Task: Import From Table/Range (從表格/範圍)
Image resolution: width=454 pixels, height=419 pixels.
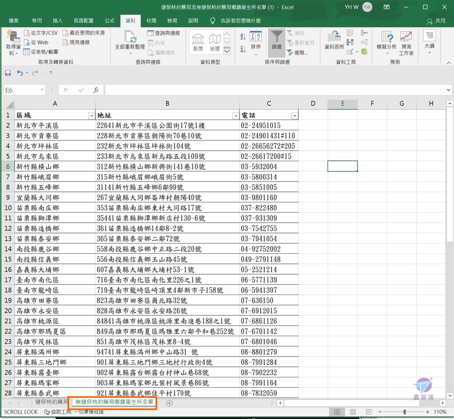Action: [41, 52]
